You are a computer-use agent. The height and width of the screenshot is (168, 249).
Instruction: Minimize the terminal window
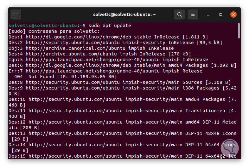[208, 14]
